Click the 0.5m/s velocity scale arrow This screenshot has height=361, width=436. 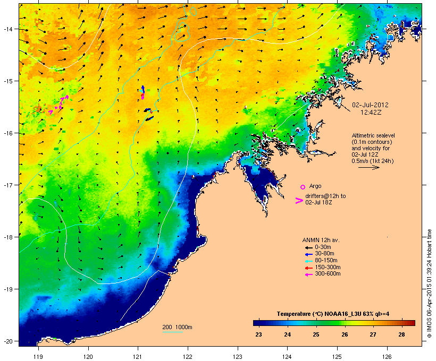(x=369, y=167)
